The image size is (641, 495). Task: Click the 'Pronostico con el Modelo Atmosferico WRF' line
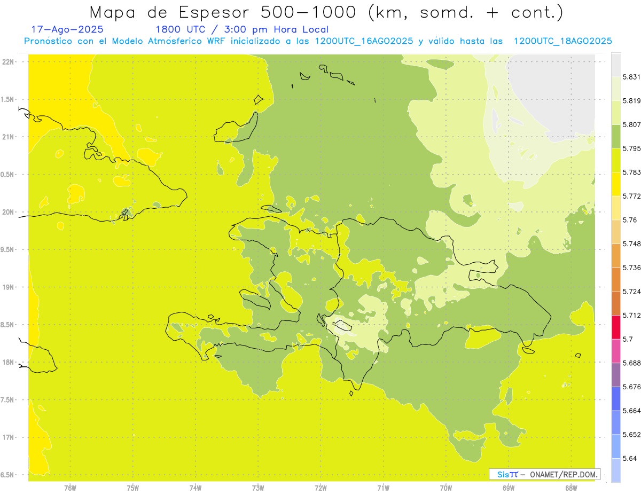tap(318, 41)
